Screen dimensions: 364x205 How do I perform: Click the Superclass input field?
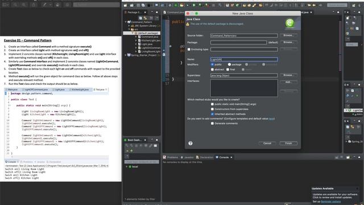[x=244, y=75]
